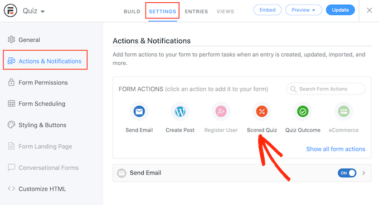Click the Embed button
Screen dimensions: 379x205
268,10
